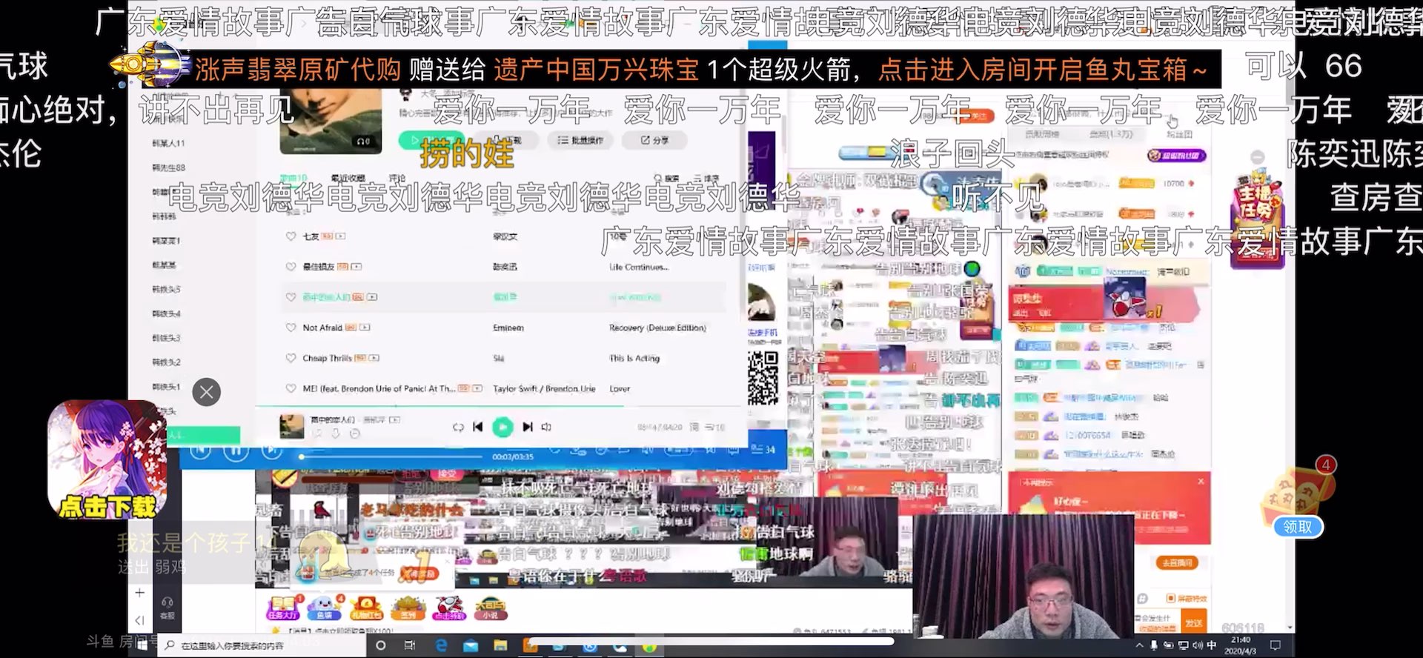Image resolution: width=1423 pixels, height=658 pixels.
Task: Expand the system tray hidden icons chevron
Action: coord(1139,645)
